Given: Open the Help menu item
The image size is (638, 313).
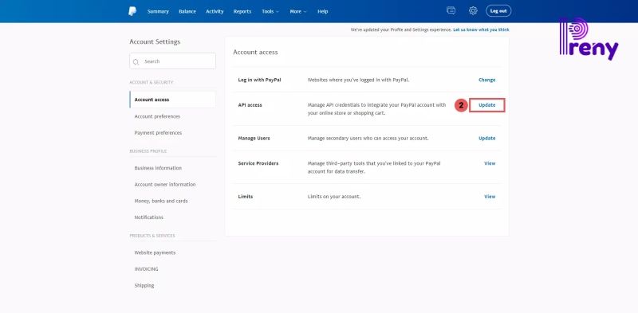Looking at the screenshot, I should (x=323, y=11).
